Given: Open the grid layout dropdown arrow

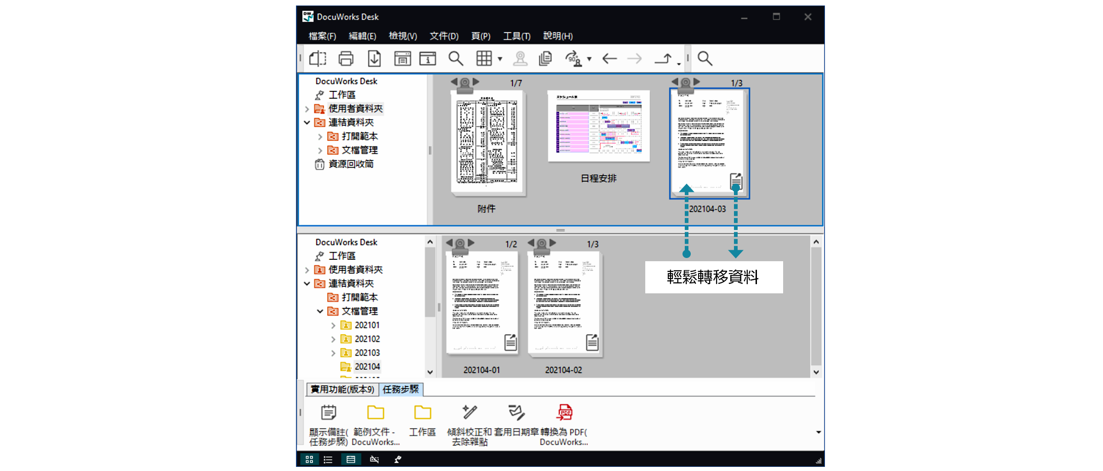Looking at the screenshot, I should pos(500,59).
